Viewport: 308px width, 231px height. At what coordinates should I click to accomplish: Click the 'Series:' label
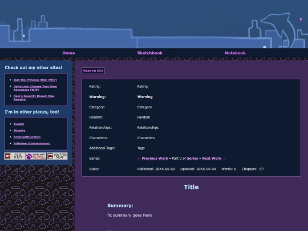pyautogui.click(x=95, y=159)
